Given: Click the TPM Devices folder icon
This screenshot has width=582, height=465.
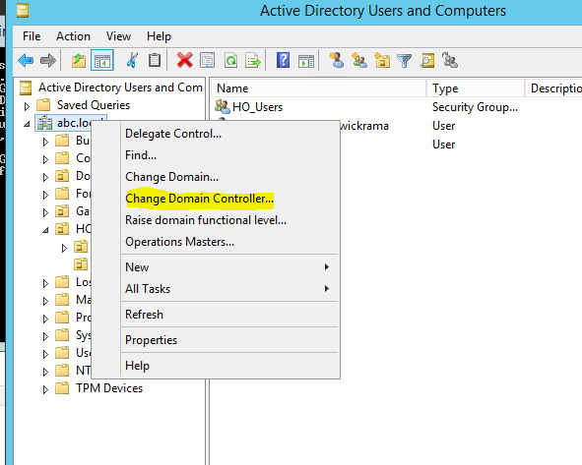Looking at the screenshot, I should point(62,388).
